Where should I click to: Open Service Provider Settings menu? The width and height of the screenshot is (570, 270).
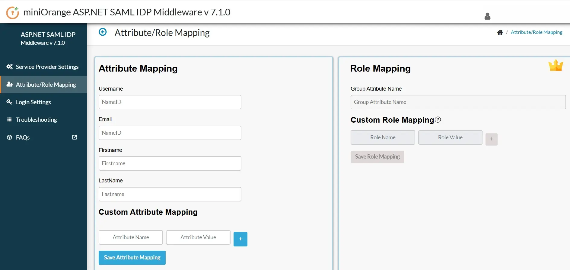pos(43,67)
